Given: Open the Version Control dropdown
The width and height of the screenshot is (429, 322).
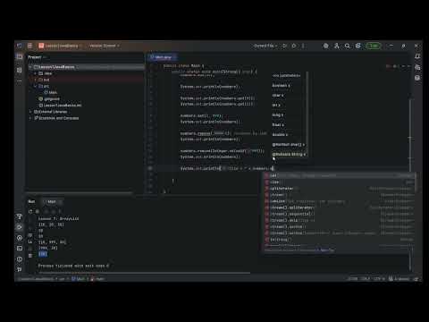Looking at the screenshot, I should 105,46.
